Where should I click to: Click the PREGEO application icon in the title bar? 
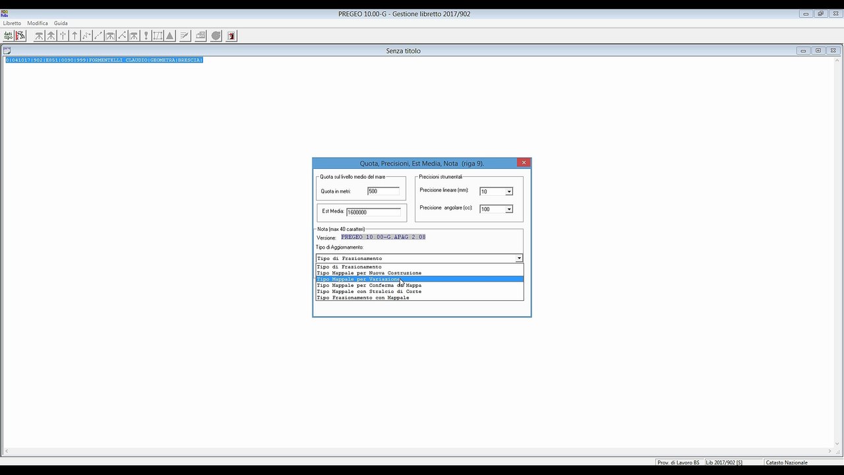pyautogui.click(x=5, y=13)
